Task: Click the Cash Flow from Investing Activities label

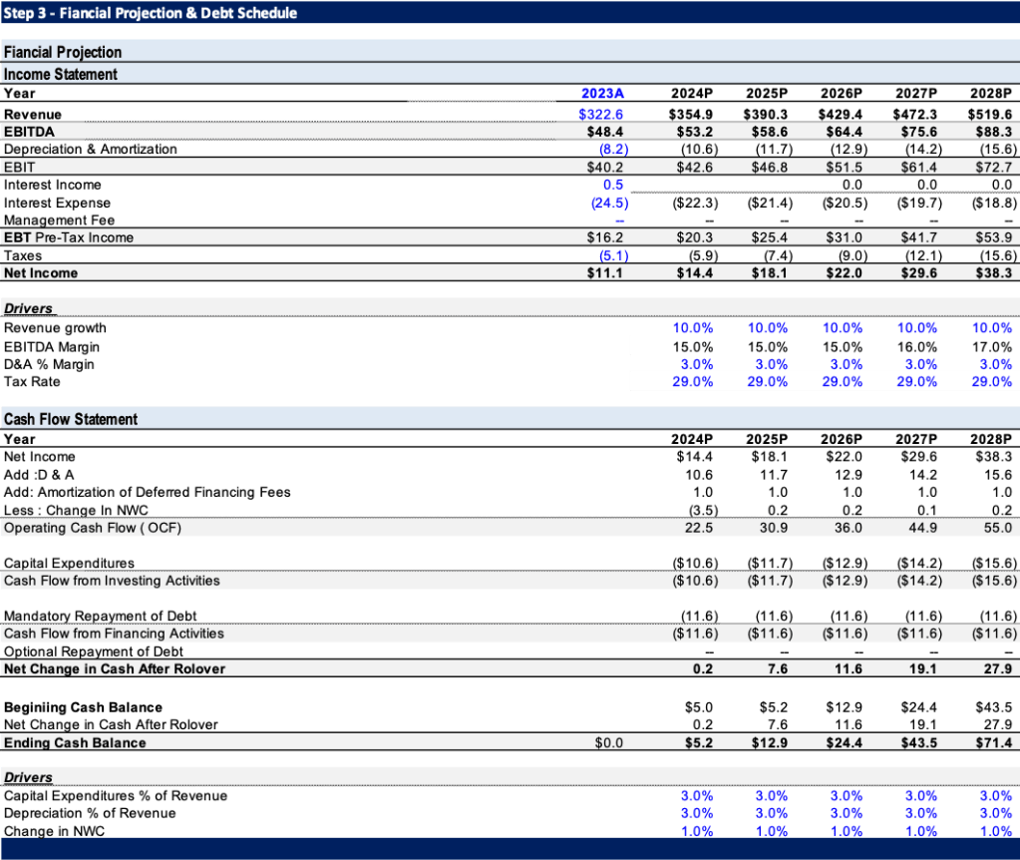Action: (x=112, y=580)
